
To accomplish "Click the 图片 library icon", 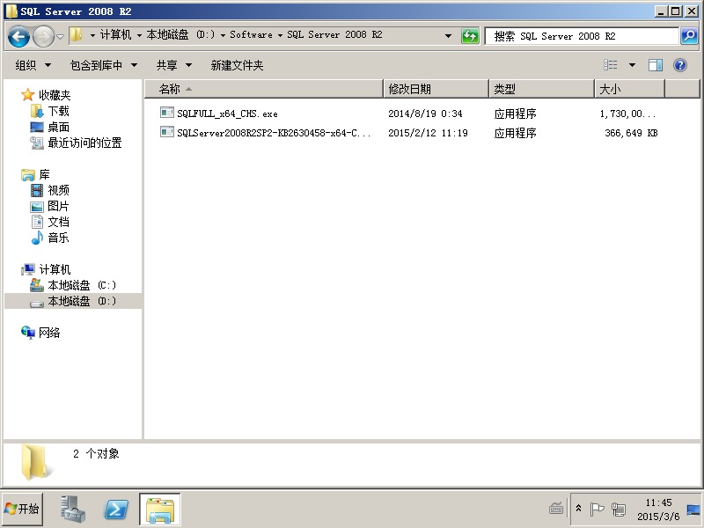I will pos(37,207).
